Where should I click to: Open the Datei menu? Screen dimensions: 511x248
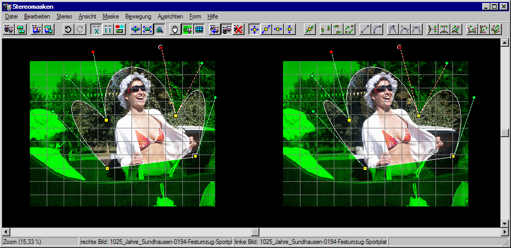11,16
